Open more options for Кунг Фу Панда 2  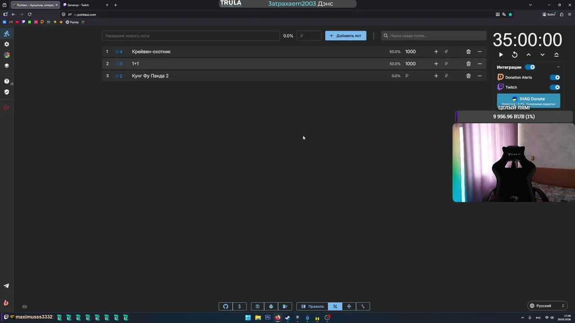pyautogui.click(x=480, y=76)
